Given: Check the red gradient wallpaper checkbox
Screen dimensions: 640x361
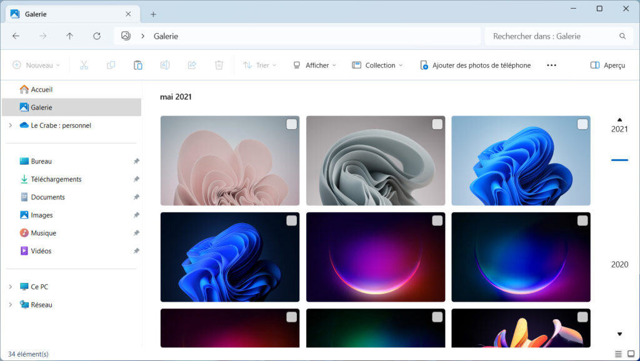Looking at the screenshot, I should (x=291, y=317).
